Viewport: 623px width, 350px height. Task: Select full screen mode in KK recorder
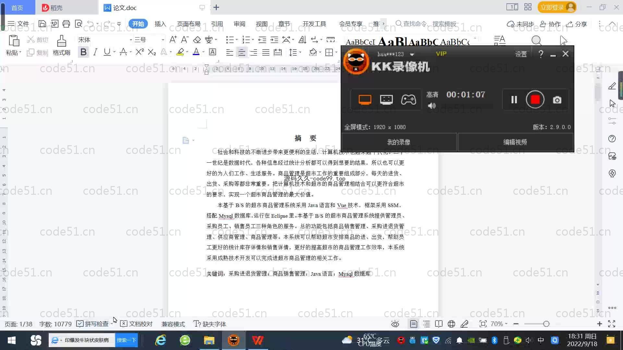point(365,99)
